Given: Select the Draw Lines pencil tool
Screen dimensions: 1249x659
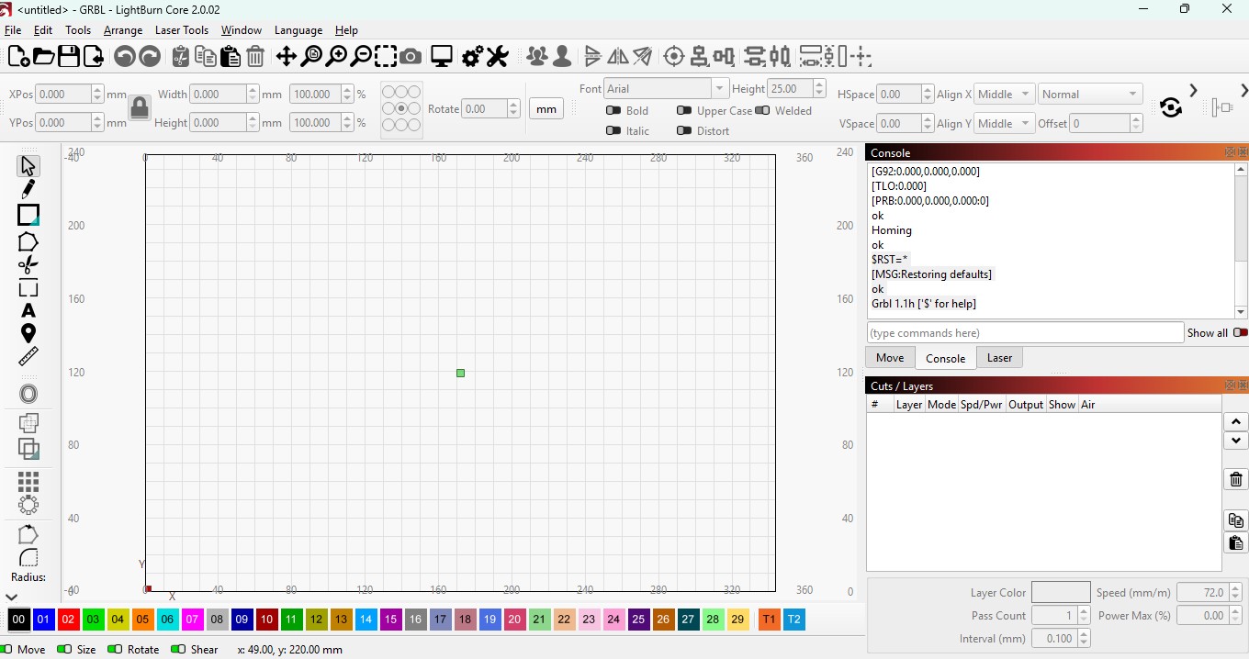Looking at the screenshot, I should point(28,190).
